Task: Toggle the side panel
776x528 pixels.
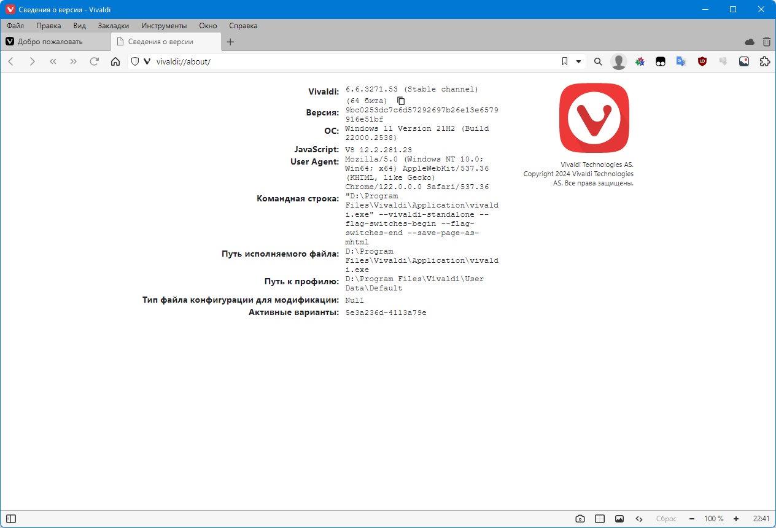Action: point(11,519)
